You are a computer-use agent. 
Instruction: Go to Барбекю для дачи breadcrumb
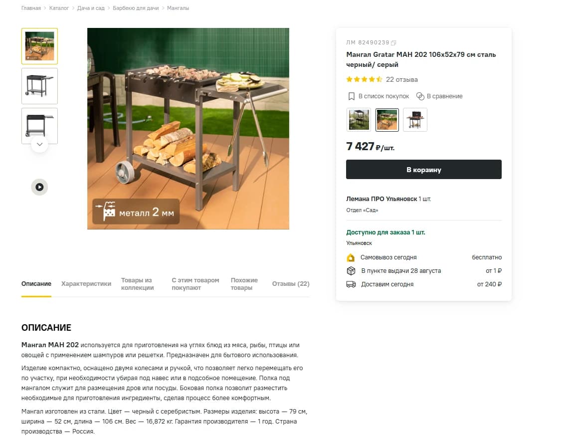(x=136, y=8)
